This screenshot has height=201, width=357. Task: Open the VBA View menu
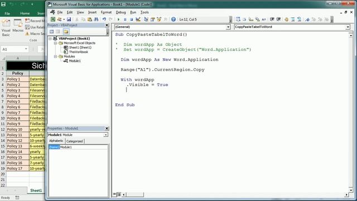click(80, 12)
